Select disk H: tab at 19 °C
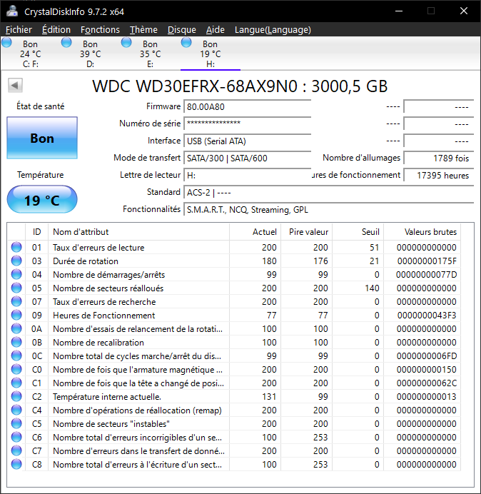This screenshot has width=481, height=494. [x=210, y=54]
